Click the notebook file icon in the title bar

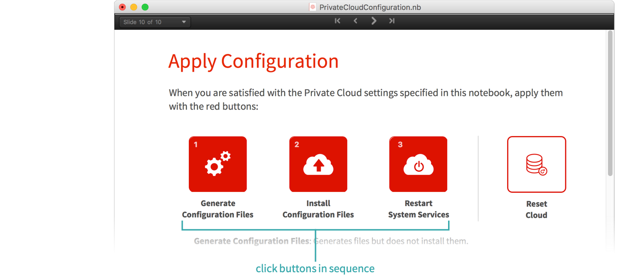point(312,7)
